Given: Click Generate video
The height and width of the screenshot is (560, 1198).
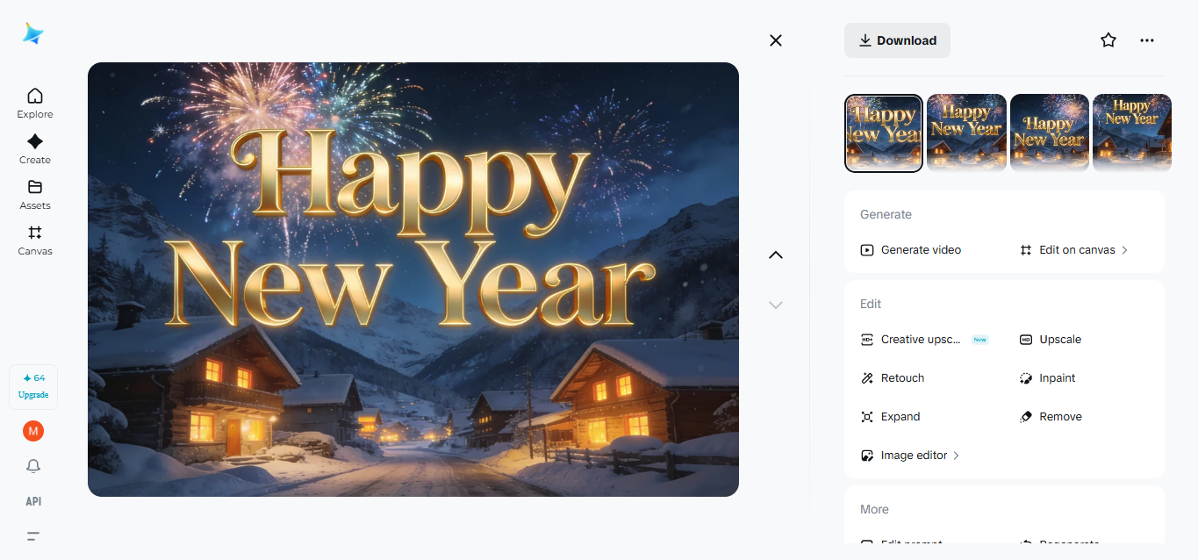Looking at the screenshot, I should (x=911, y=250).
